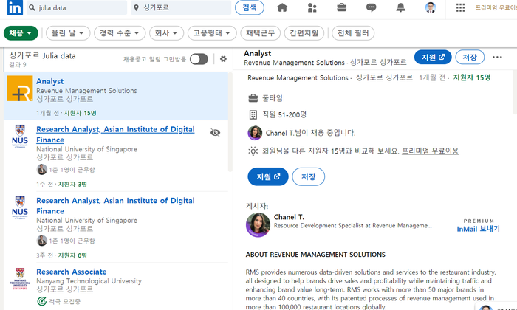Click ABOUT REVENUE MANAGEMENT SOLUTIONS heading
Viewport: 517px width, 310px height.
[x=315, y=255]
